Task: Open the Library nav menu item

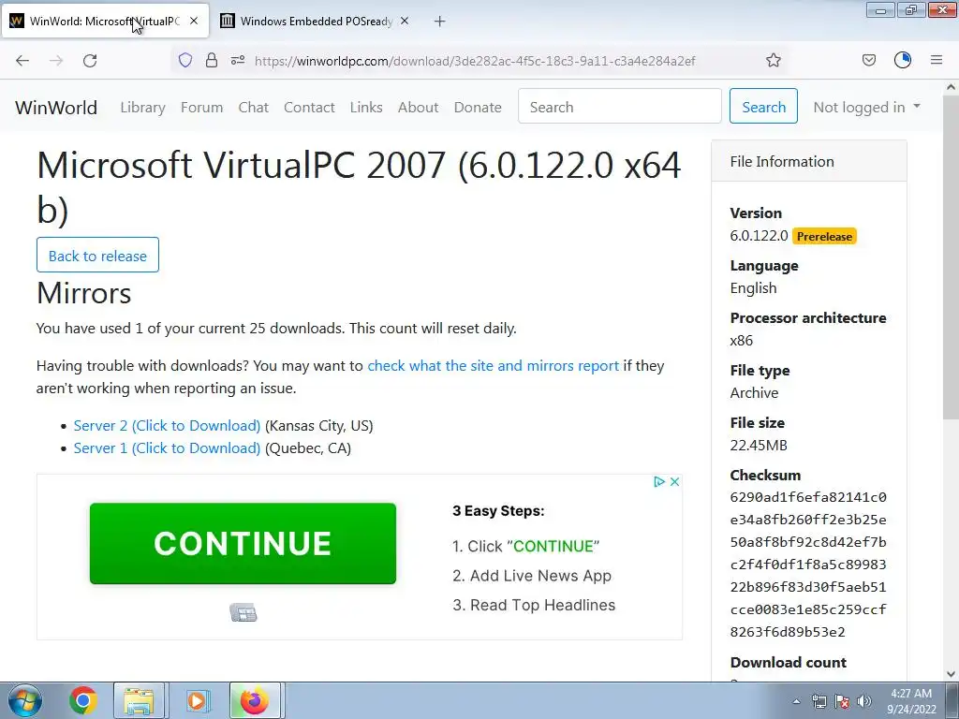Action: (x=142, y=107)
